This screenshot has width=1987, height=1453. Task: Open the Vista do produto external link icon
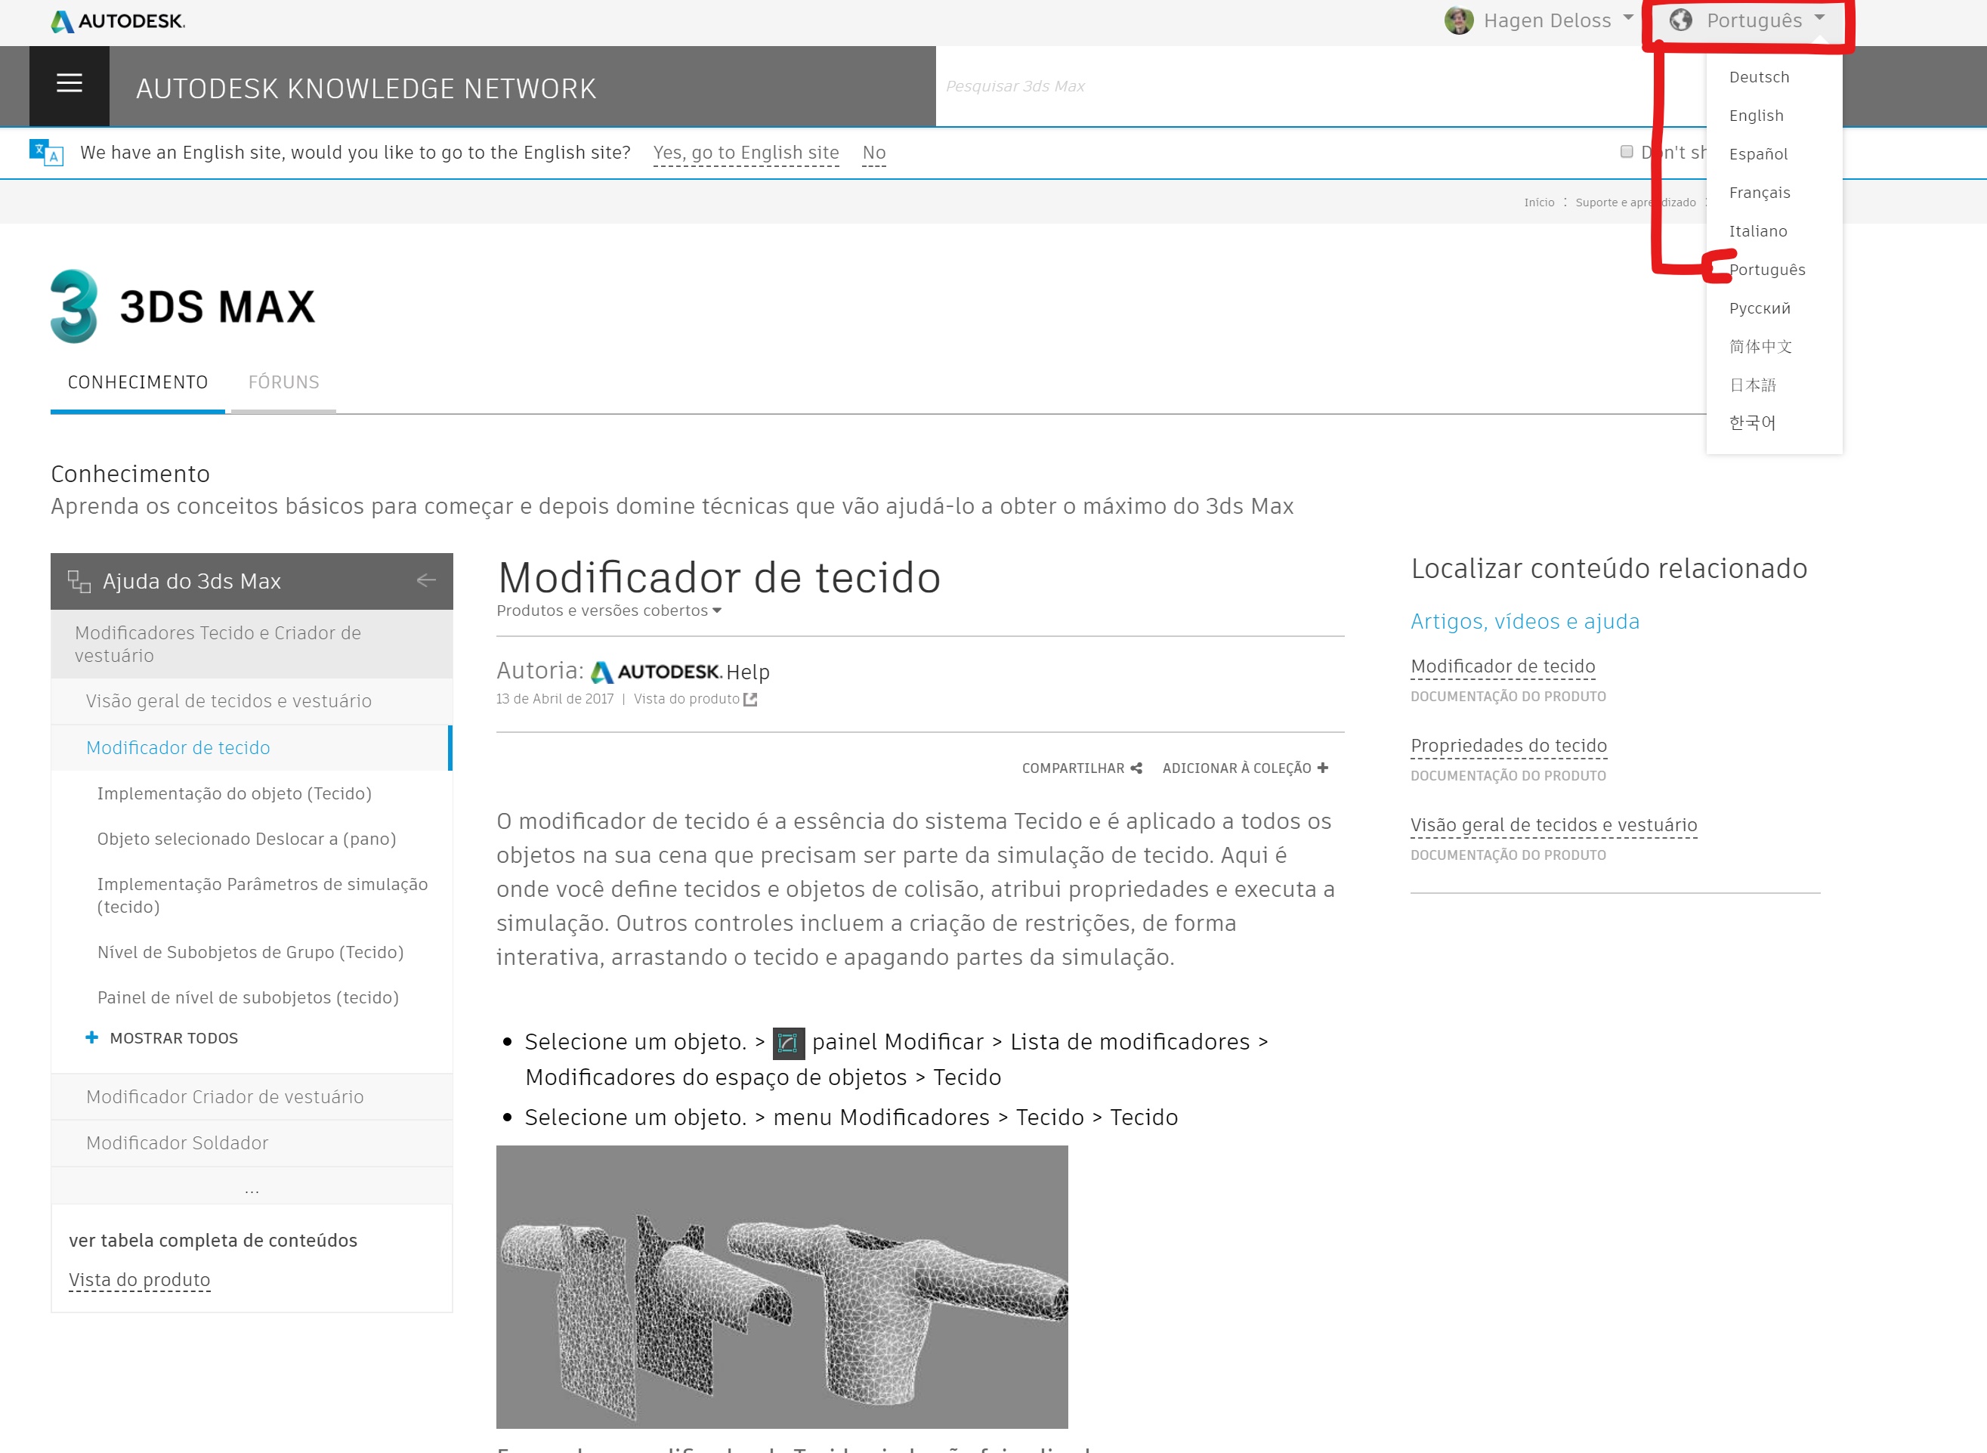pyautogui.click(x=750, y=699)
